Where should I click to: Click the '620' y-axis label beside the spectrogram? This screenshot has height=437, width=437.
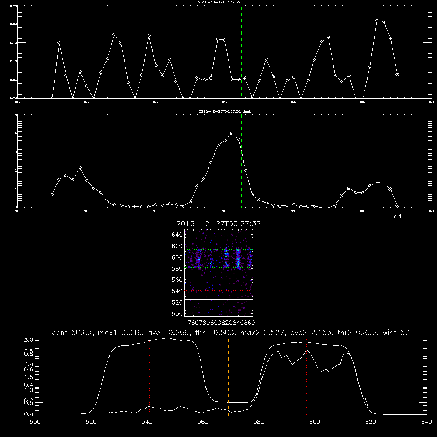(177, 246)
